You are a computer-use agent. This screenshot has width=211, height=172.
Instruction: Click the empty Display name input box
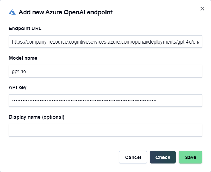coord(105,130)
